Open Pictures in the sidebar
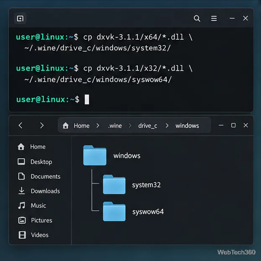Viewport: 261px width, 261px height. pos(41,220)
